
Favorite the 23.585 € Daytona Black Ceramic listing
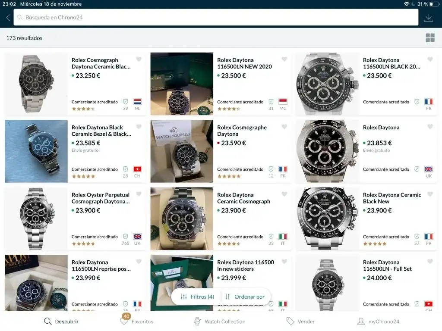[139, 127]
